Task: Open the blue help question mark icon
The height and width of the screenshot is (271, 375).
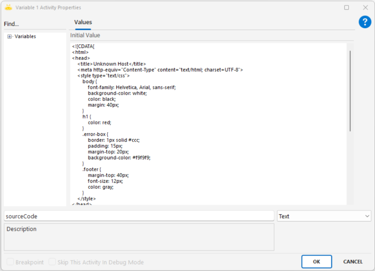Action: tap(365, 22)
